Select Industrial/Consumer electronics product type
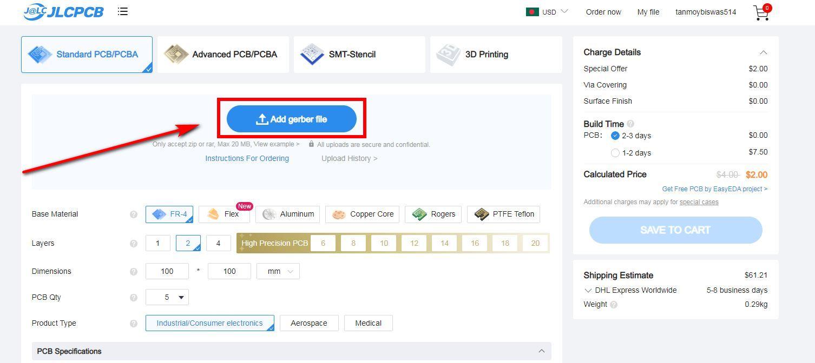815x363 pixels. point(210,323)
